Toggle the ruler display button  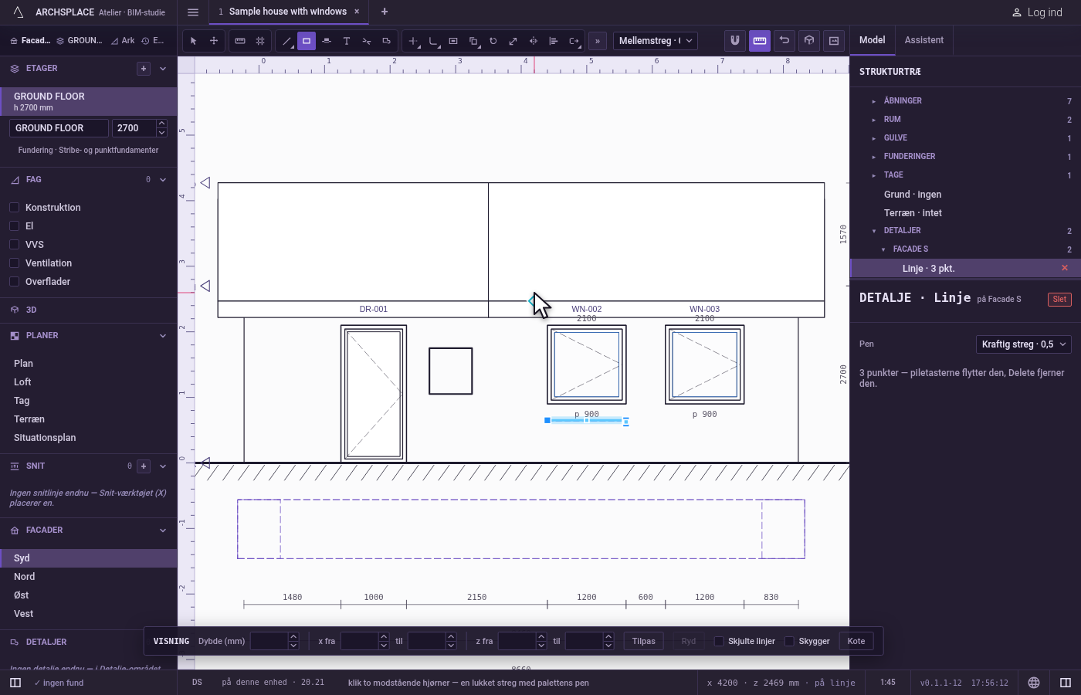click(x=760, y=41)
